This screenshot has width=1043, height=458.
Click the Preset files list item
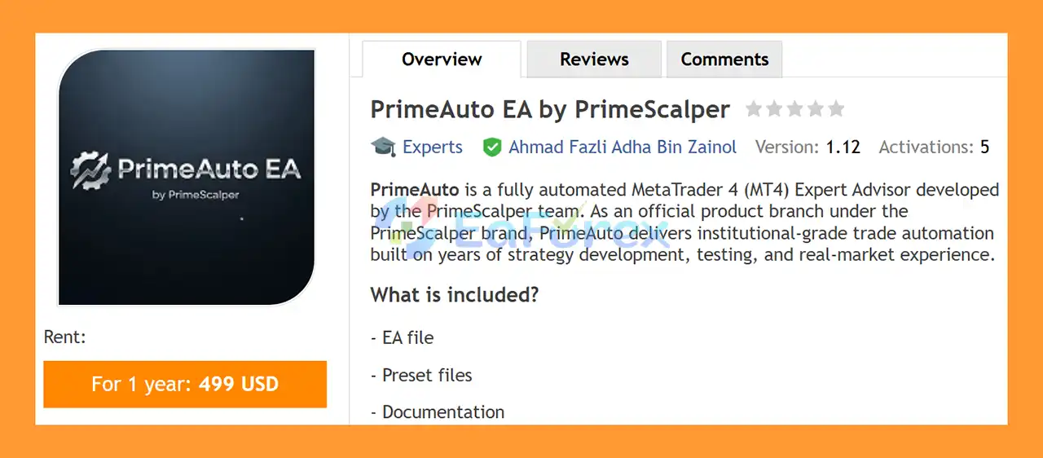(426, 375)
